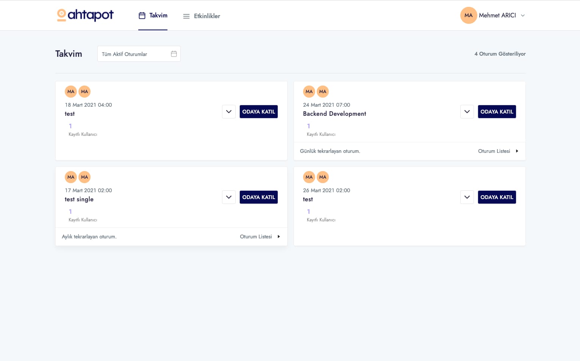Open Oturum Listesi for Backend Development
580x361 pixels.
point(494,151)
